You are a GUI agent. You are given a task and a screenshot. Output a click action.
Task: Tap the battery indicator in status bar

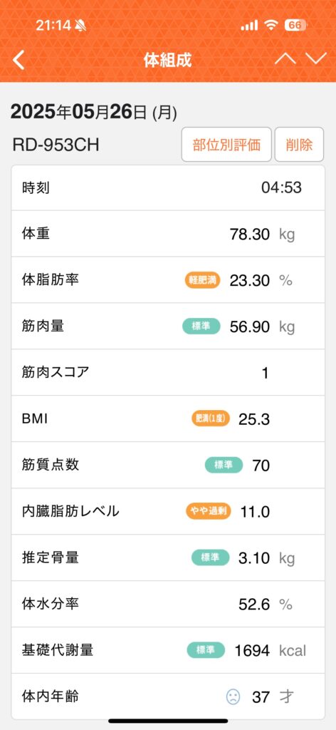(x=295, y=25)
